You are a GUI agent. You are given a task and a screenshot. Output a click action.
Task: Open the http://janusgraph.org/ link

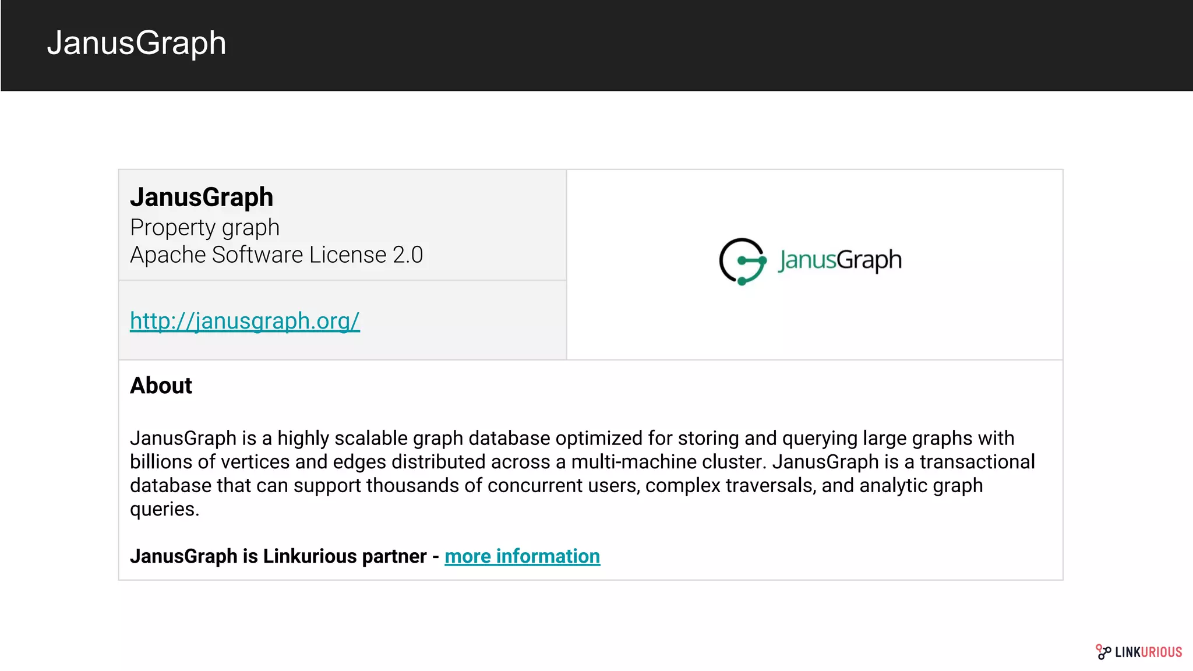tap(245, 321)
